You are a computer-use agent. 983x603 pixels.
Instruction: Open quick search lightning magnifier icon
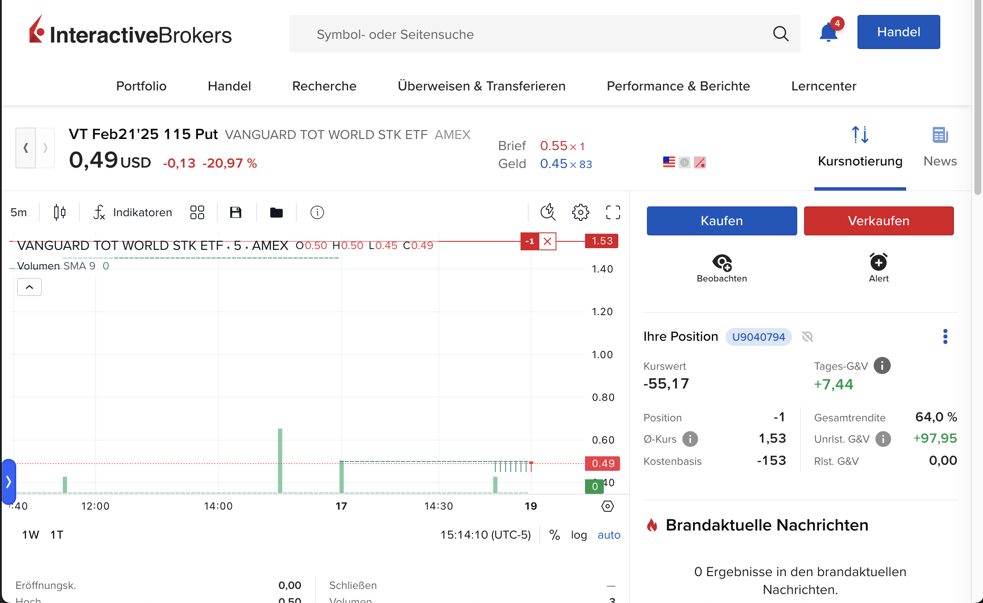(548, 212)
